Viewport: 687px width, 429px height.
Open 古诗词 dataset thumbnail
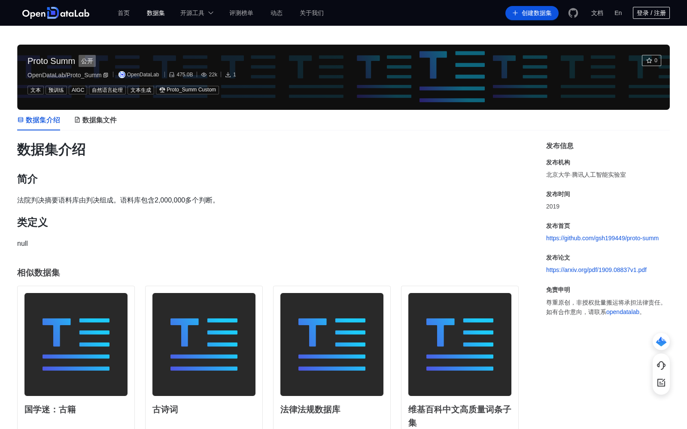(x=204, y=344)
